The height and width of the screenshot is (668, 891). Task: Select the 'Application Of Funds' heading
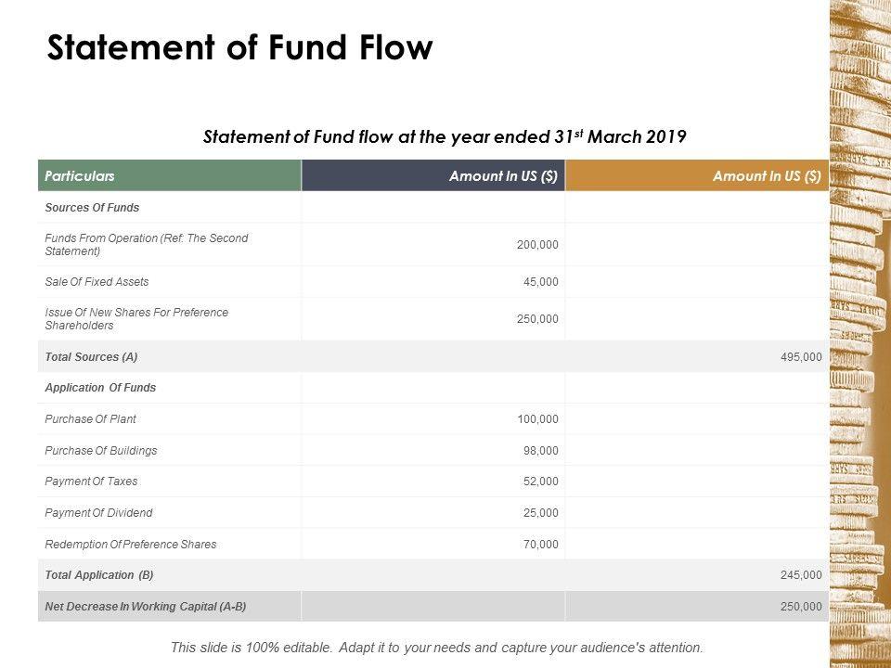coord(100,388)
